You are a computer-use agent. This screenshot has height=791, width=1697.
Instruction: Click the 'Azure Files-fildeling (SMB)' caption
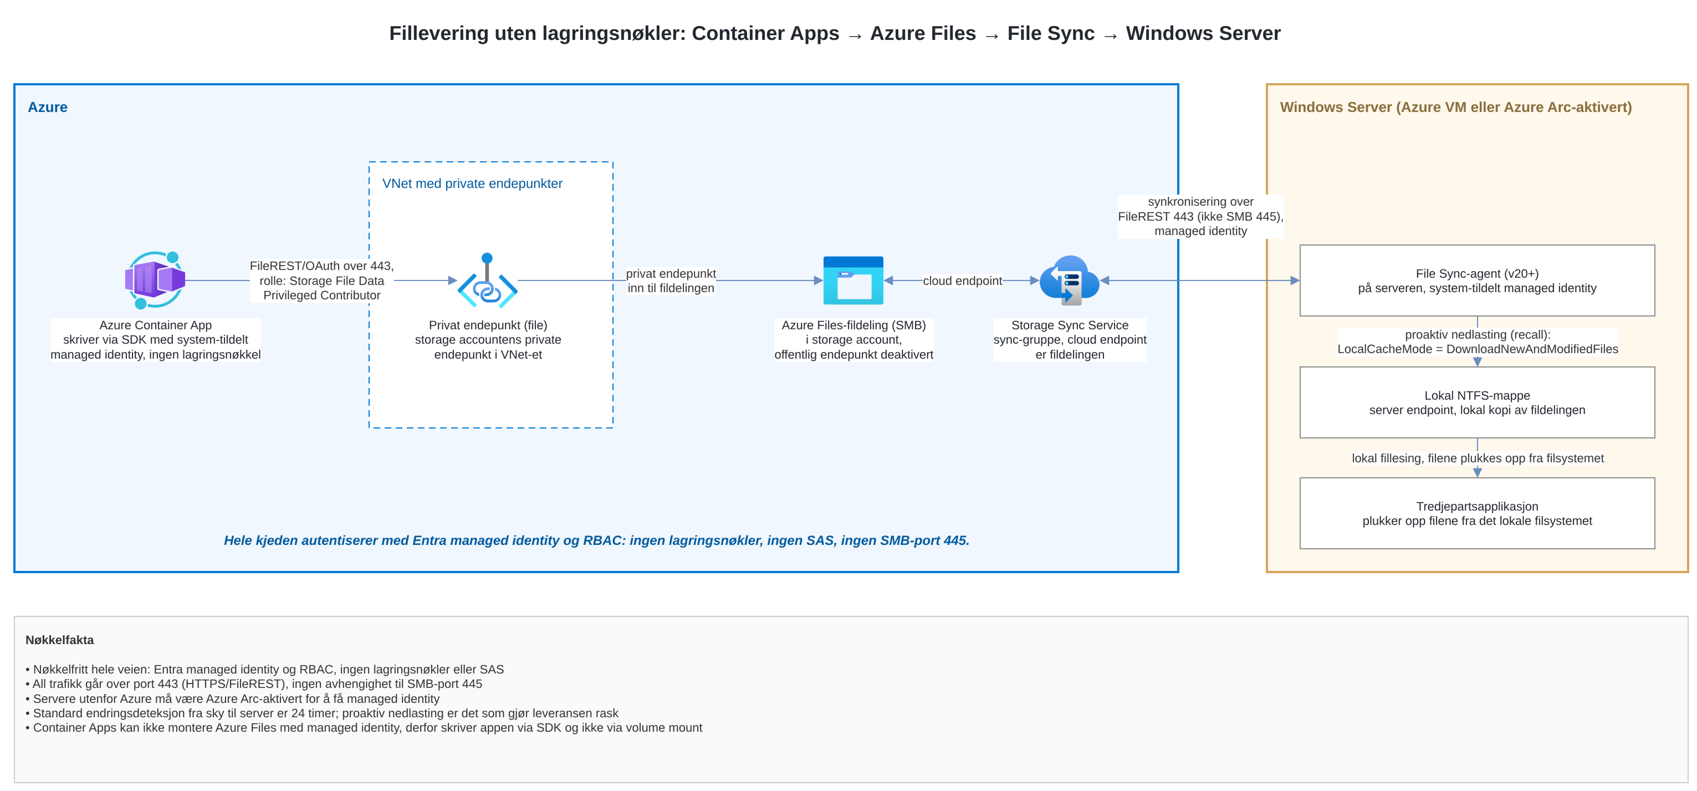(x=853, y=340)
